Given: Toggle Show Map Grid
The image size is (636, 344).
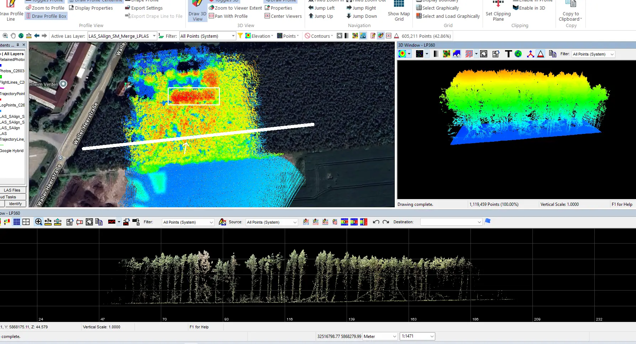Looking at the screenshot, I should [x=399, y=11].
